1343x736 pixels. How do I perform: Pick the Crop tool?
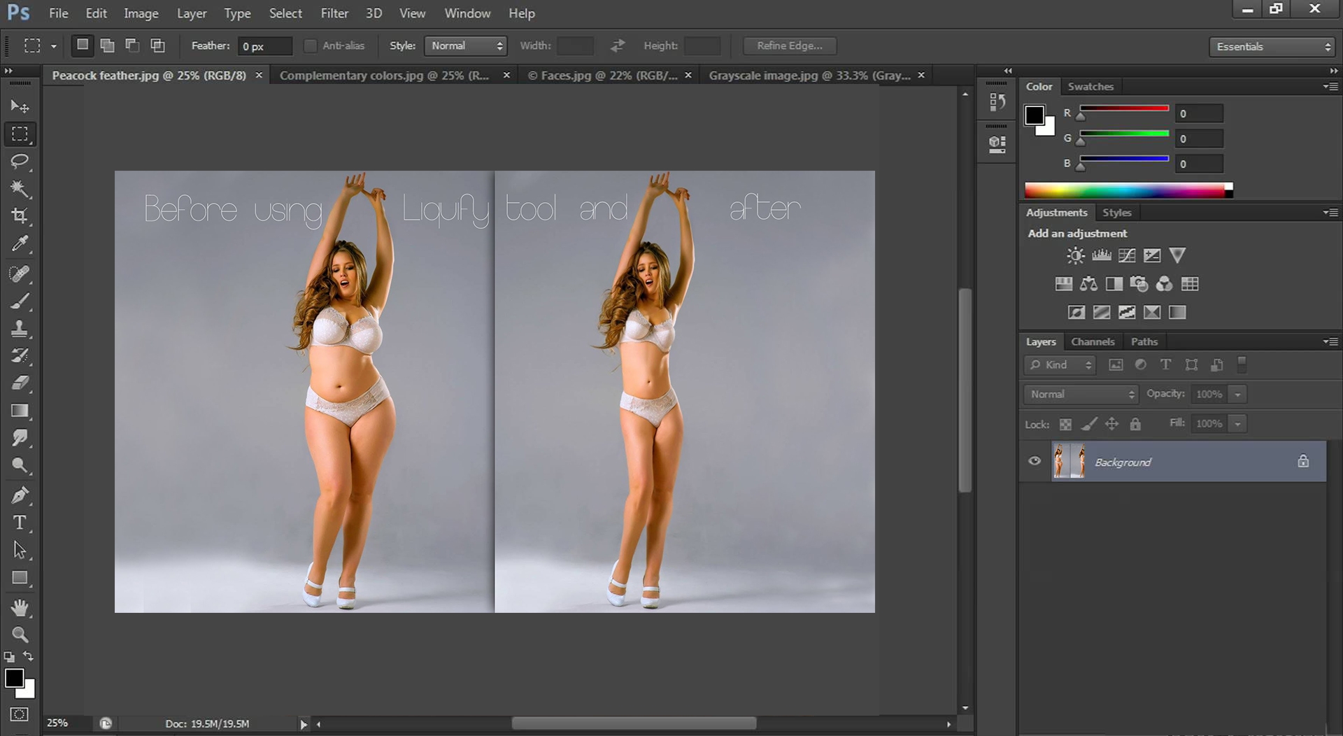pos(20,216)
